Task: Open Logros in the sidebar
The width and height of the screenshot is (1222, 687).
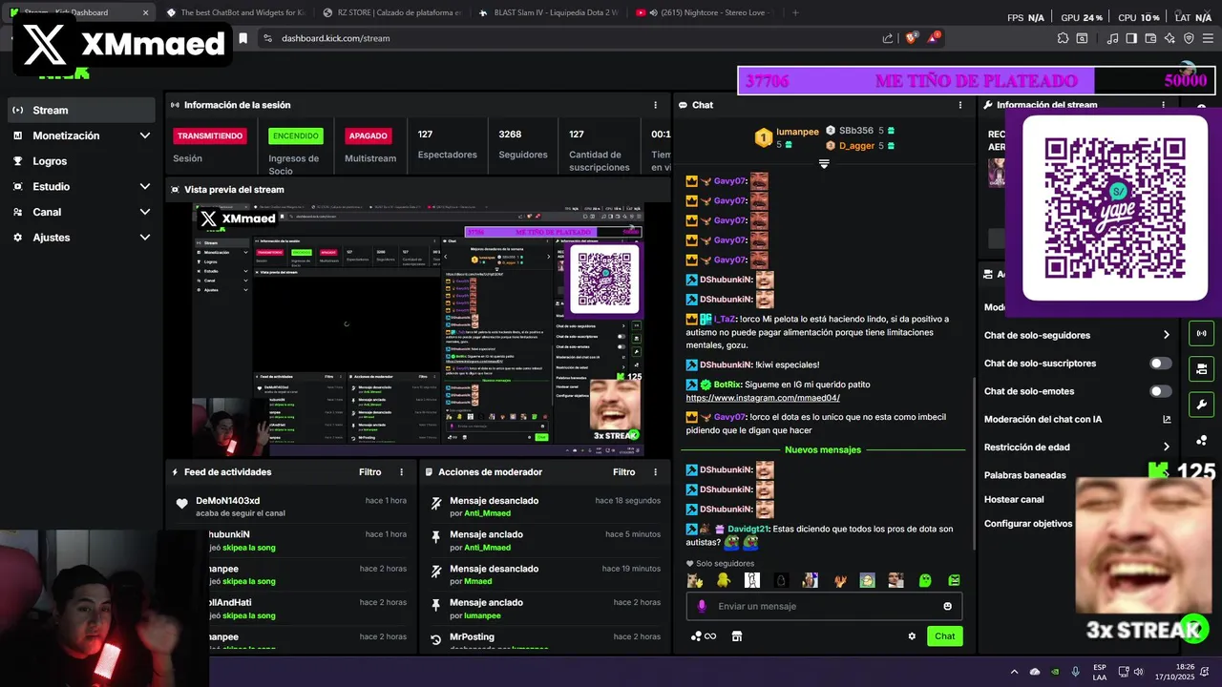Action: [x=80, y=161]
